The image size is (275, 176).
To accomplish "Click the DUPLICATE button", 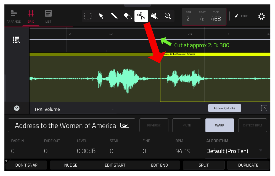I will pyautogui.click(x=248, y=165).
